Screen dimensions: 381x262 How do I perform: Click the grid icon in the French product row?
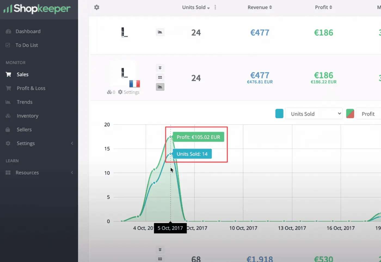click(160, 77)
